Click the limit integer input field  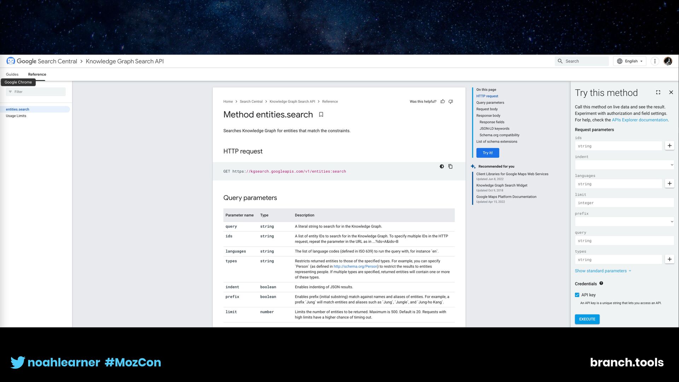tap(624, 203)
